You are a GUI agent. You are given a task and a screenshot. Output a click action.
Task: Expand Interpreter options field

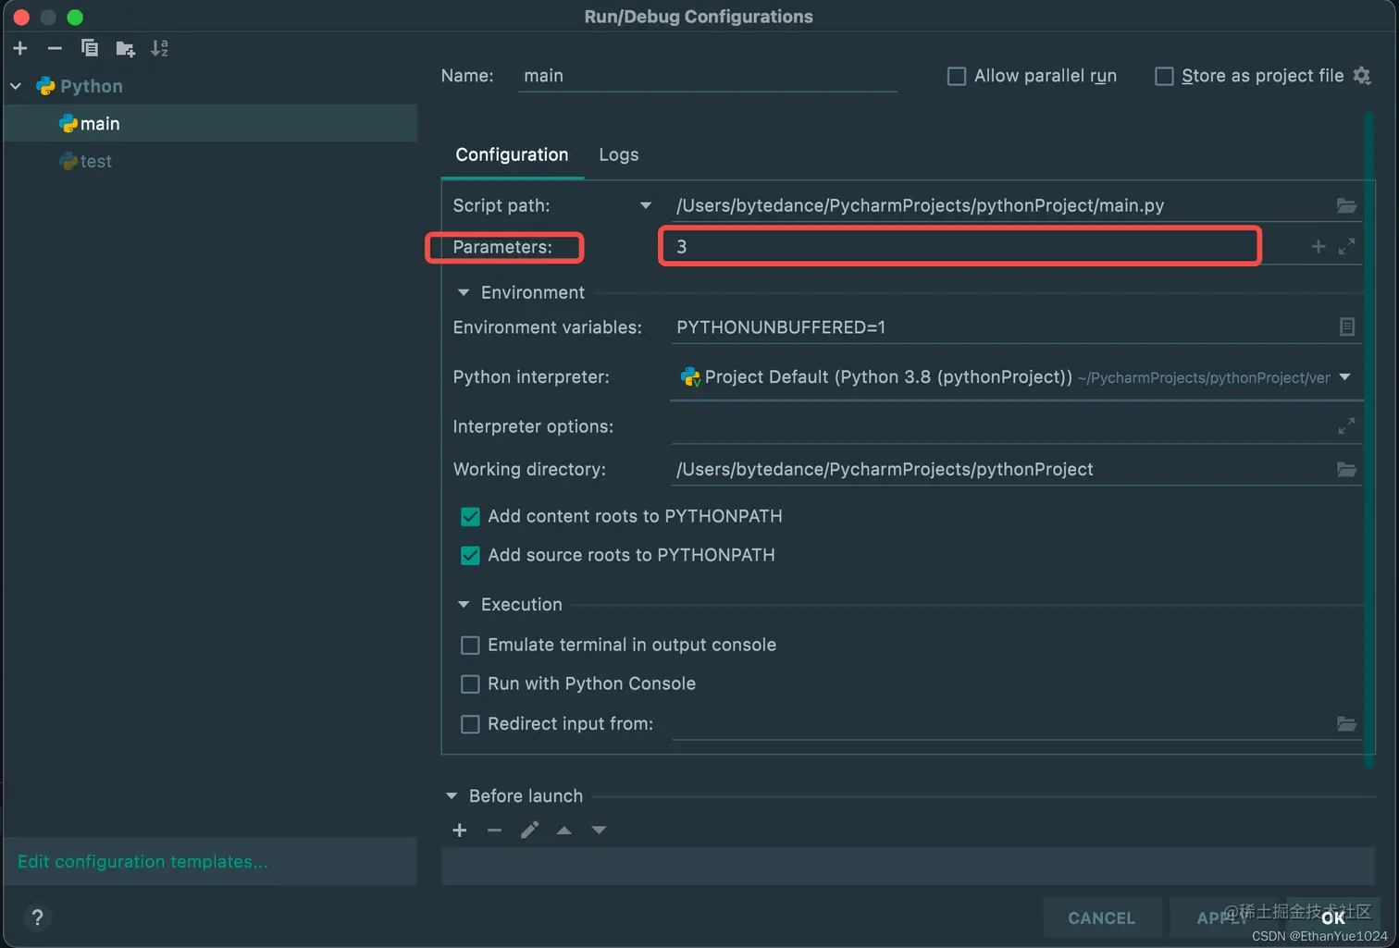(x=1346, y=425)
